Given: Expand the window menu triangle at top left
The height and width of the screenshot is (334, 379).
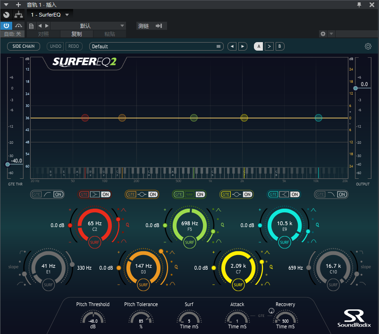Looking at the screenshot, I should pyautogui.click(x=6, y=5).
